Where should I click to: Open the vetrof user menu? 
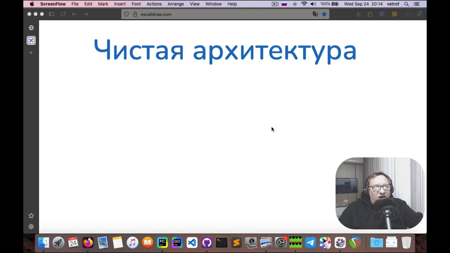[x=393, y=4]
